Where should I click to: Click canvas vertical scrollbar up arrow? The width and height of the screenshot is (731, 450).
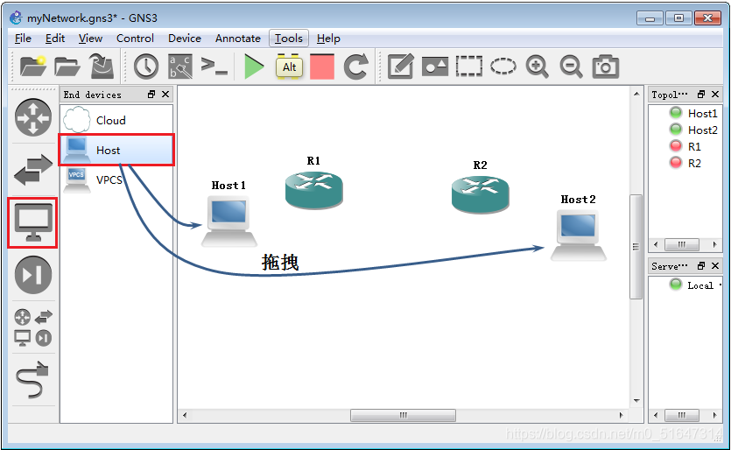click(x=636, y=94)
